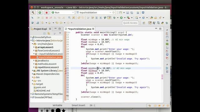Collapse the inputValidationLesson6 package
Viewport: 200px width, 112px height.
click(x=34, y=54)
